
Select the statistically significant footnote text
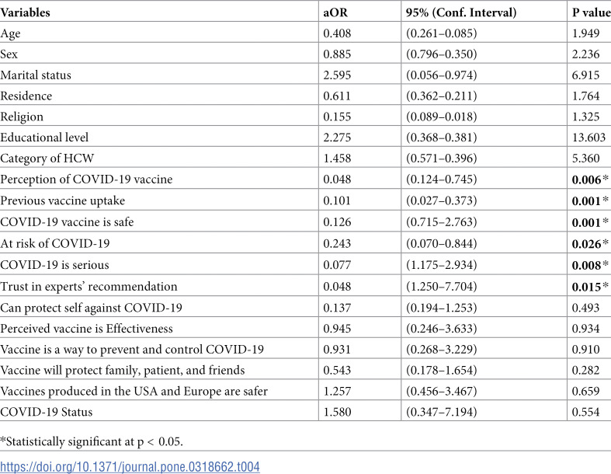tap(92, 441)
